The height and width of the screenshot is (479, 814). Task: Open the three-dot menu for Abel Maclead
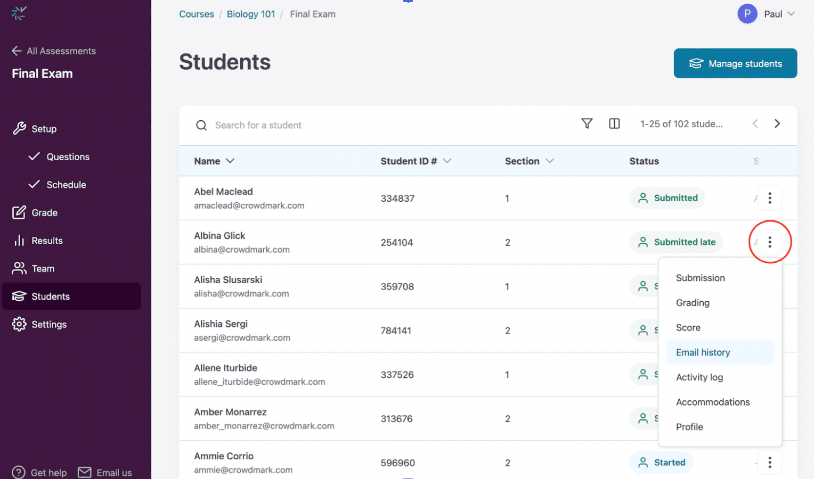pos(770,198)
